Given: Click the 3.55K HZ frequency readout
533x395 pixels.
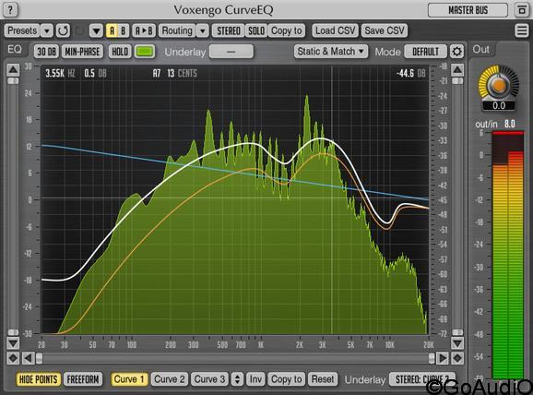Looking at the screenshot, I should click(x=61, y=73).
